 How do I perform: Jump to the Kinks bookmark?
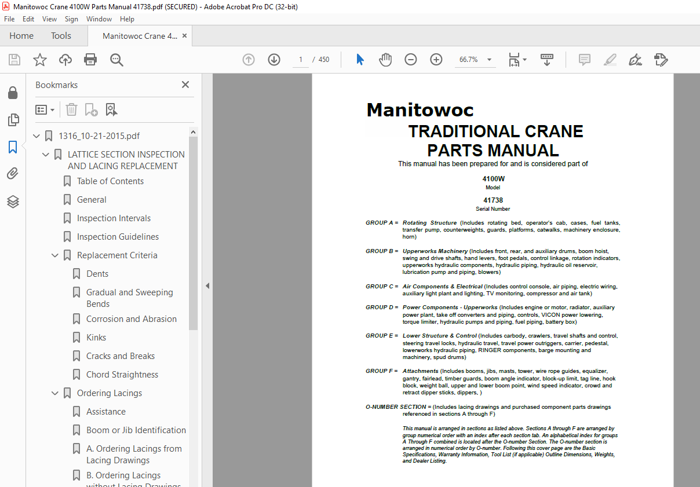96,338
